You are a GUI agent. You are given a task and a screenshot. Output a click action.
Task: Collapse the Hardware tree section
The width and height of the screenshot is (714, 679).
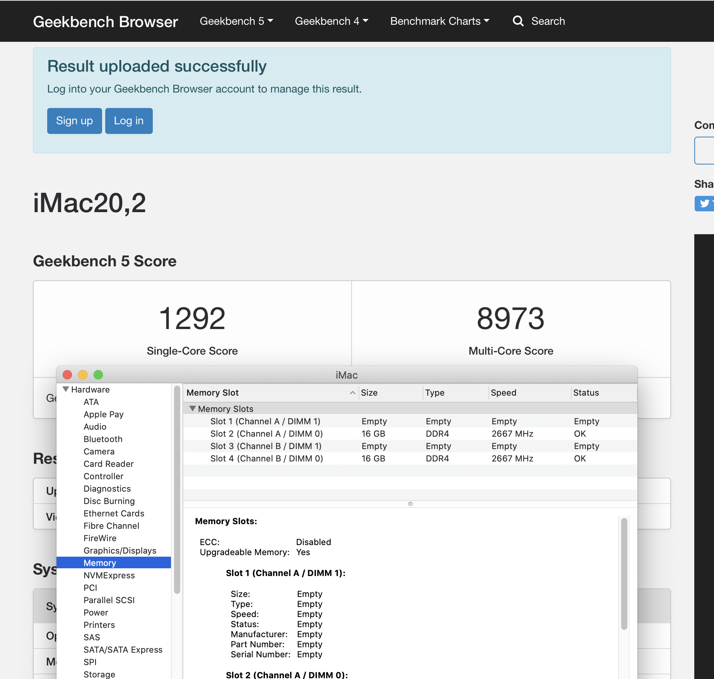(x=66, y=389)
